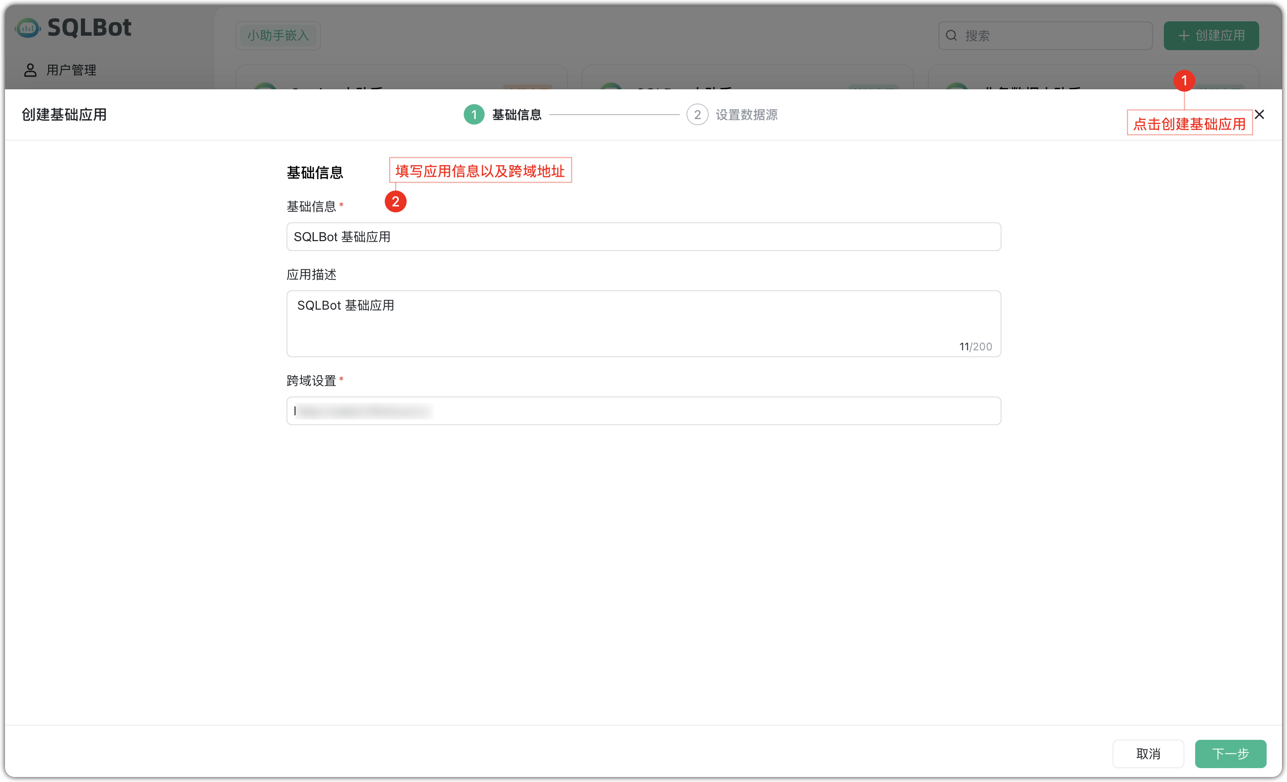Click the magnifier icon in the search box
This screenshot has width=1287, height=782.
[x=952, y=35]
